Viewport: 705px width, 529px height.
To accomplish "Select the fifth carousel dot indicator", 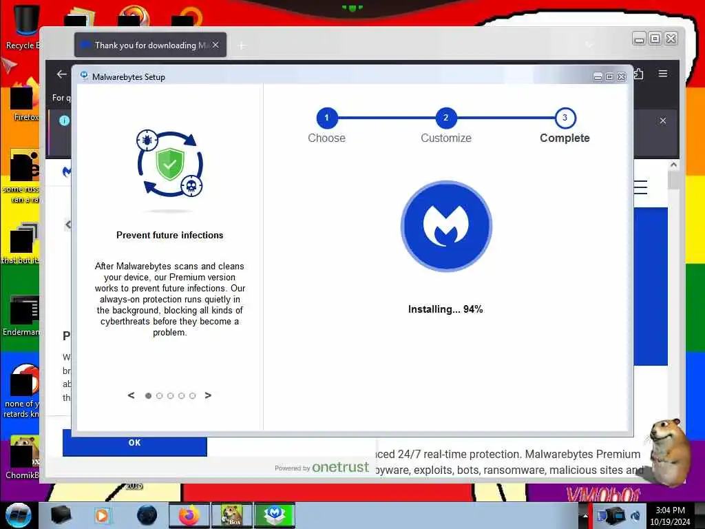I will click(193, 396).
